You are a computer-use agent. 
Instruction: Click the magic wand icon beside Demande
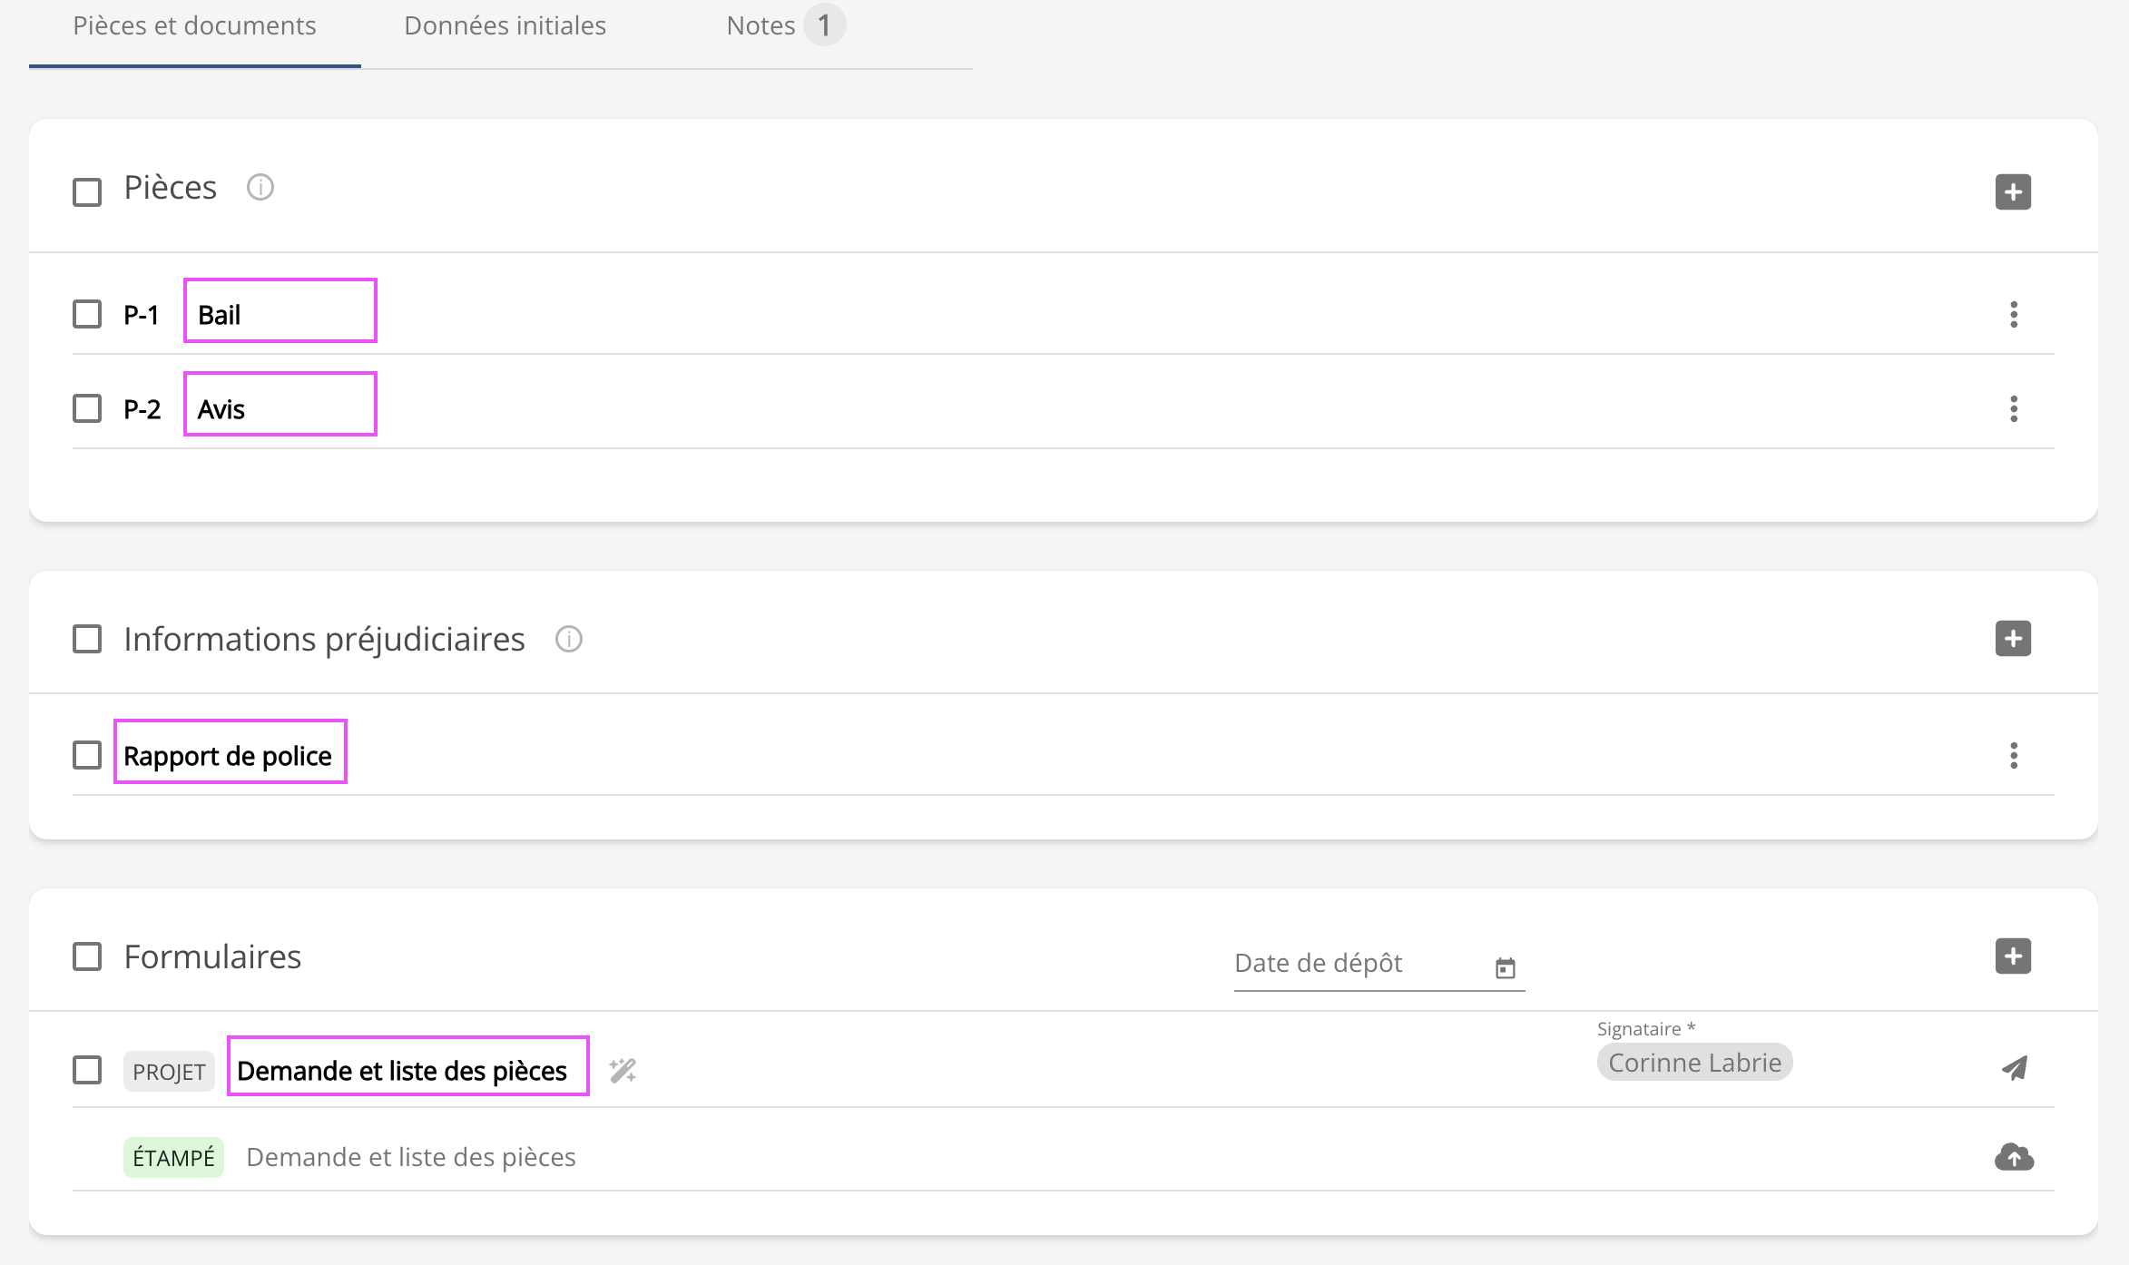pyautogui.click(x=623, y=1071)
